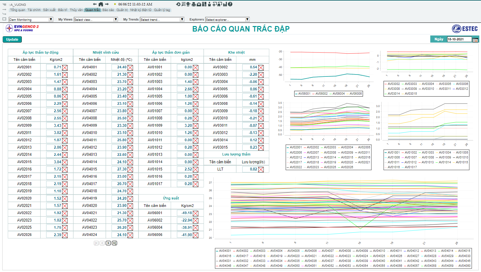Click the Update button
The image size is (481, 272).
click(x=12, y=39)
